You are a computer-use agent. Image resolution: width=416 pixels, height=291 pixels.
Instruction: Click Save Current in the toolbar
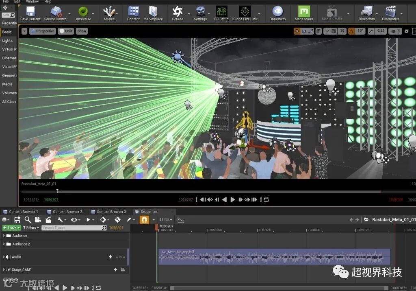30,13
